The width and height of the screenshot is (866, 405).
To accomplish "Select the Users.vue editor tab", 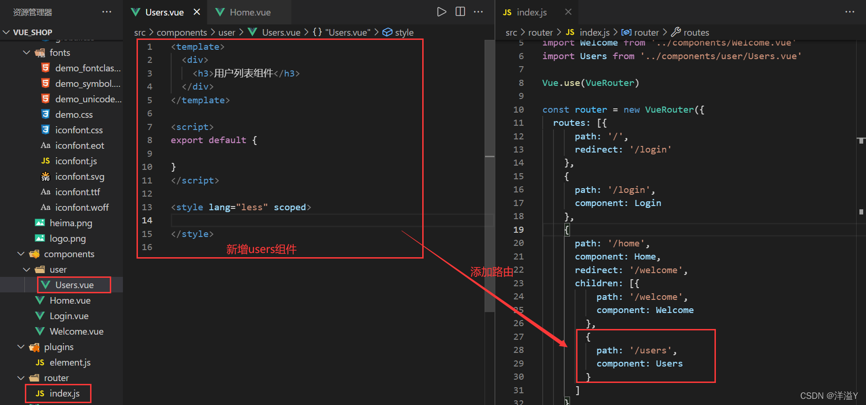I will tap(164, 12).
